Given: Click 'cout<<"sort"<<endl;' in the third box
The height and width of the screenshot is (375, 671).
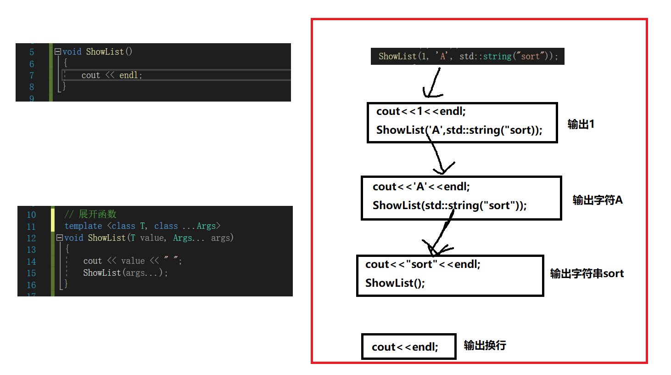Looking at the screenshot, I should coord(423,264).
